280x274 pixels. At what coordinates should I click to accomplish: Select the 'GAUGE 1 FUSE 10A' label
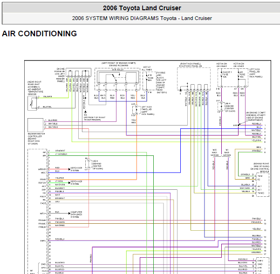pos(227,74)
